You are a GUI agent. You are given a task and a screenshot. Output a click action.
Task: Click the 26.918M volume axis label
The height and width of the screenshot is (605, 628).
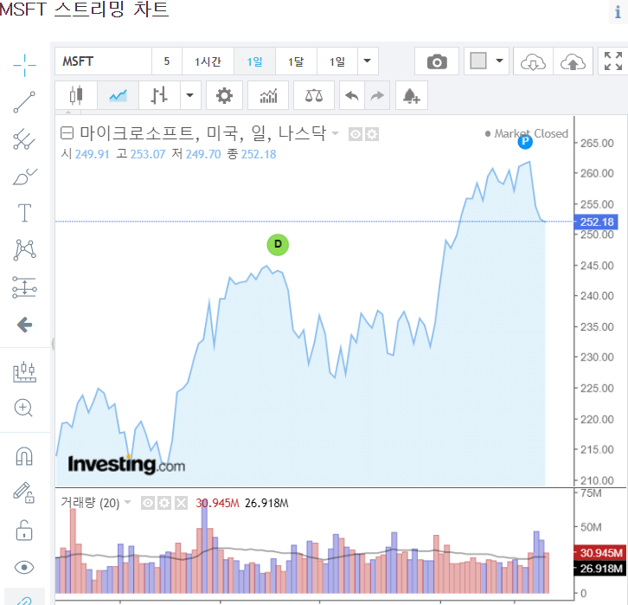pyautogui.click(x=599, y=568)
